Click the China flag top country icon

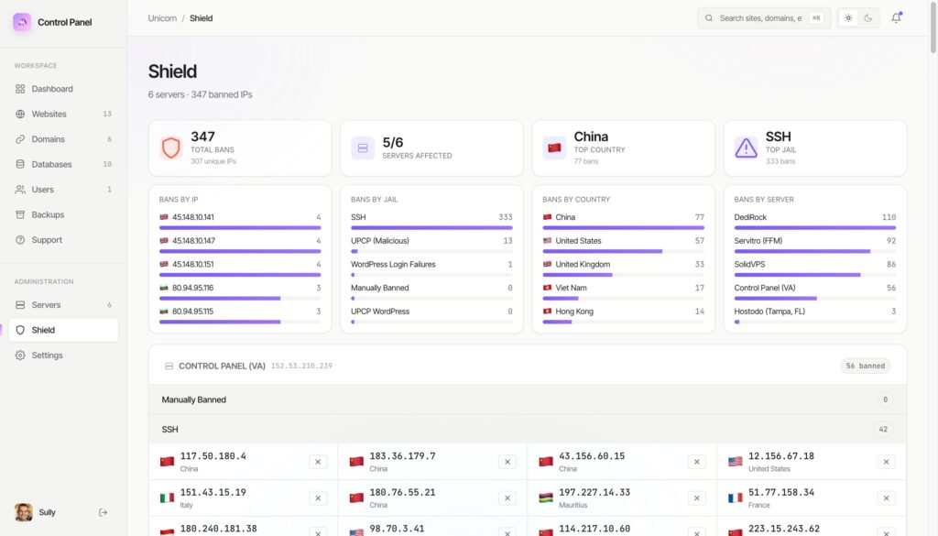pos(554,148)
